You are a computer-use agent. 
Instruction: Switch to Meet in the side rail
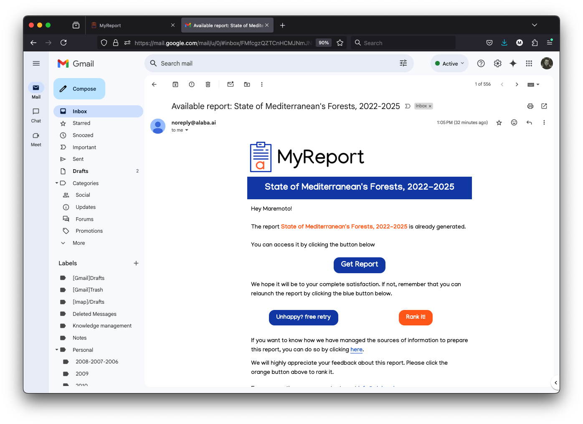(36, 139)
